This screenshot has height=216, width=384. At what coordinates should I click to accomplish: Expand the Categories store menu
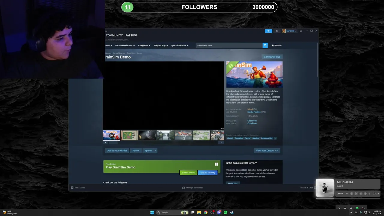[144, 45]
